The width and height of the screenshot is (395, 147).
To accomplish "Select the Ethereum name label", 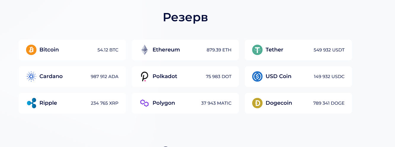I will 166,50.
